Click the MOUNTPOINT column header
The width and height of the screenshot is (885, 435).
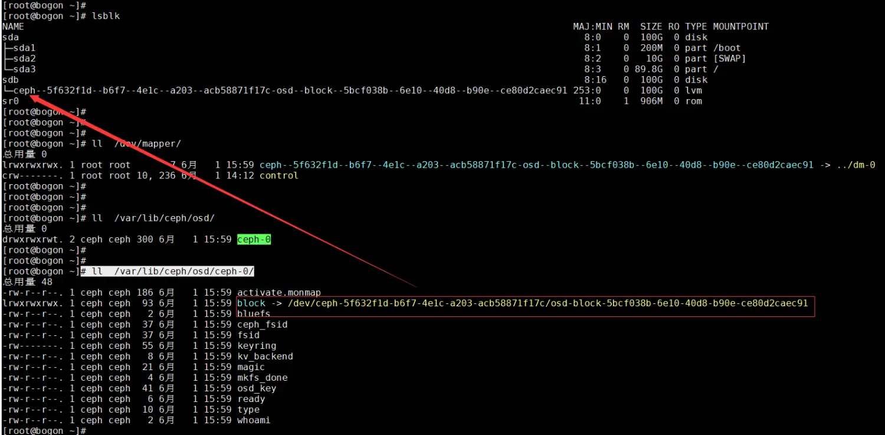coord(740,27)
